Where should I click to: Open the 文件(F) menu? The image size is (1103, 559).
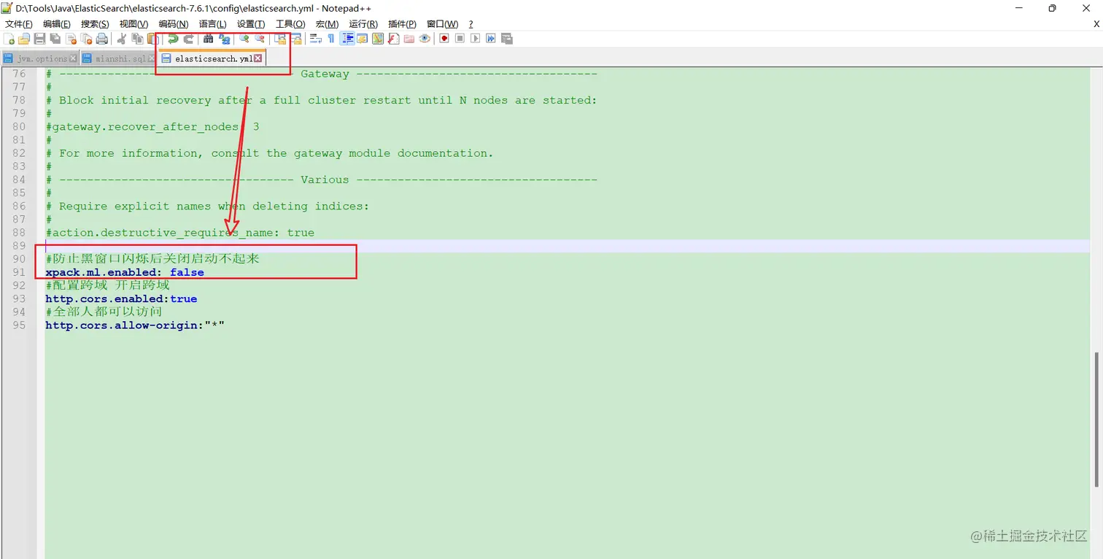click(18, 24)
